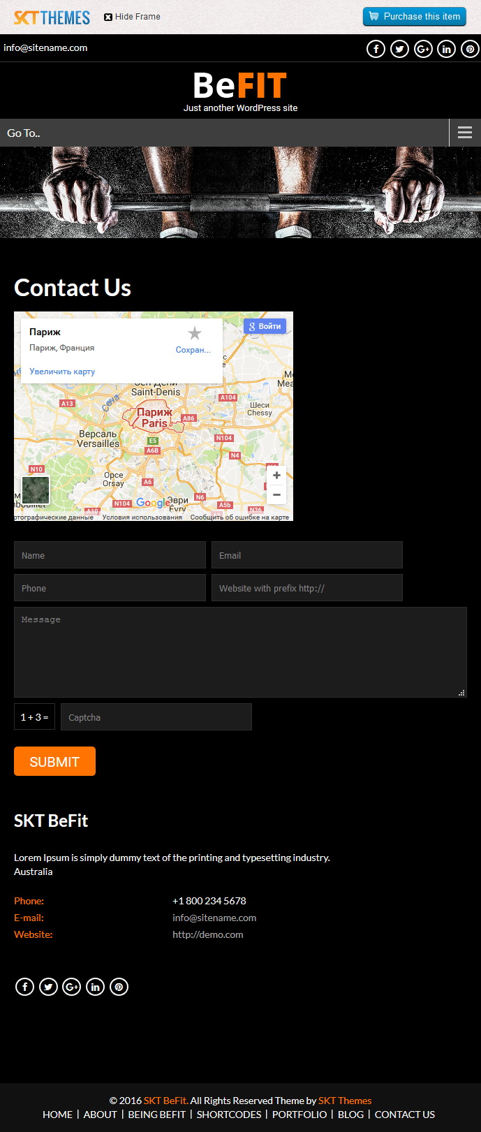Click the Hide Frame close icon

pos(108,17)
